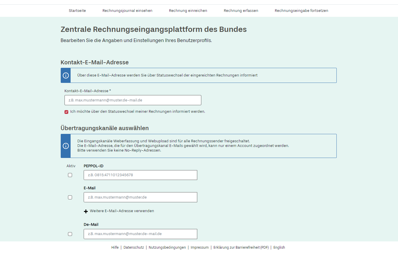This screenshot has height=253, width=398.
Task: Focus the De-Mail input field
Action: point(140,234)
